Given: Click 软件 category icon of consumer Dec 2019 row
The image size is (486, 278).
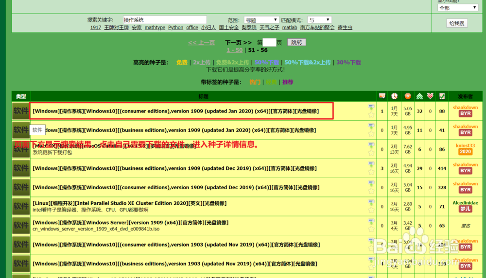Looking at the screenshot, I should point(21,187).
